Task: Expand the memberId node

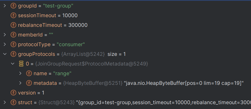Action: 5,35
